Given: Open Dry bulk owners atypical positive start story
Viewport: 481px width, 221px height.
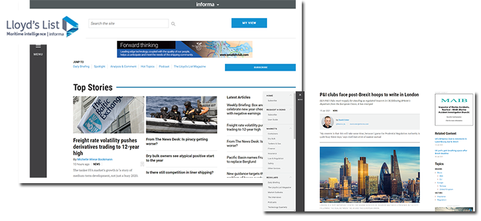Looking at the screenshot, I should 180,158.
